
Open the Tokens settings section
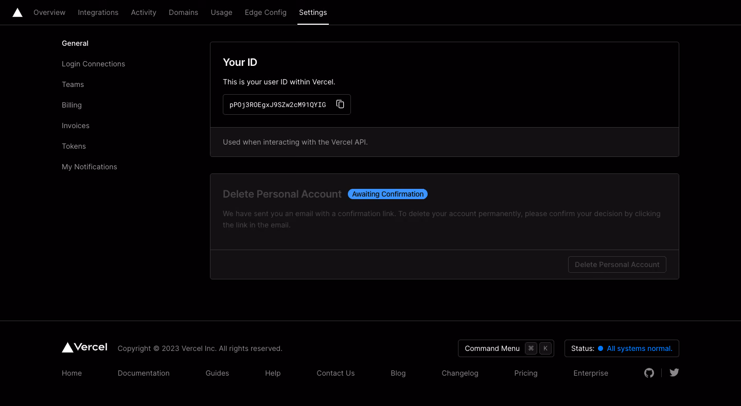74,146
